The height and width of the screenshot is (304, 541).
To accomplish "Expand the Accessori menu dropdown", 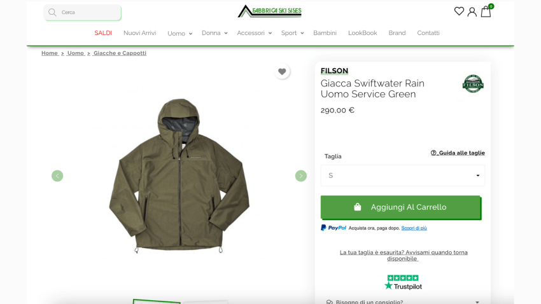I will pyautogui.click(x=255, y=33).
